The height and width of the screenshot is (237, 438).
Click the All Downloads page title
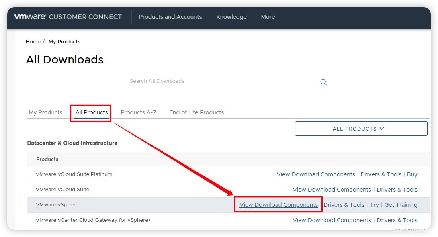[x=65, y=60]
